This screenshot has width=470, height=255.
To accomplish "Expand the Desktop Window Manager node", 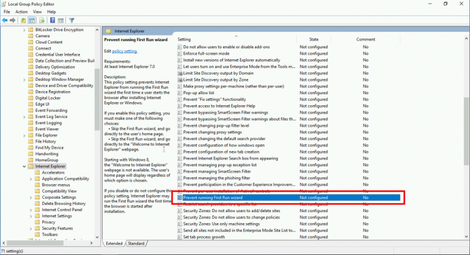I will (x=24, y=79).
